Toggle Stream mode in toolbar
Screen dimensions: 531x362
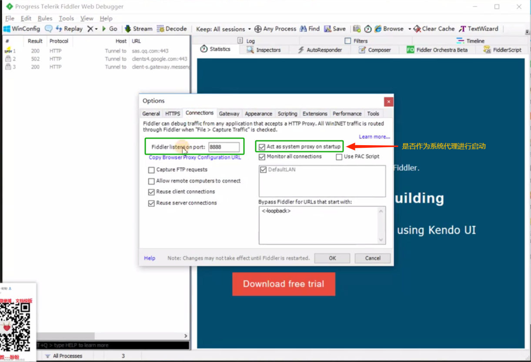[138, 29]
